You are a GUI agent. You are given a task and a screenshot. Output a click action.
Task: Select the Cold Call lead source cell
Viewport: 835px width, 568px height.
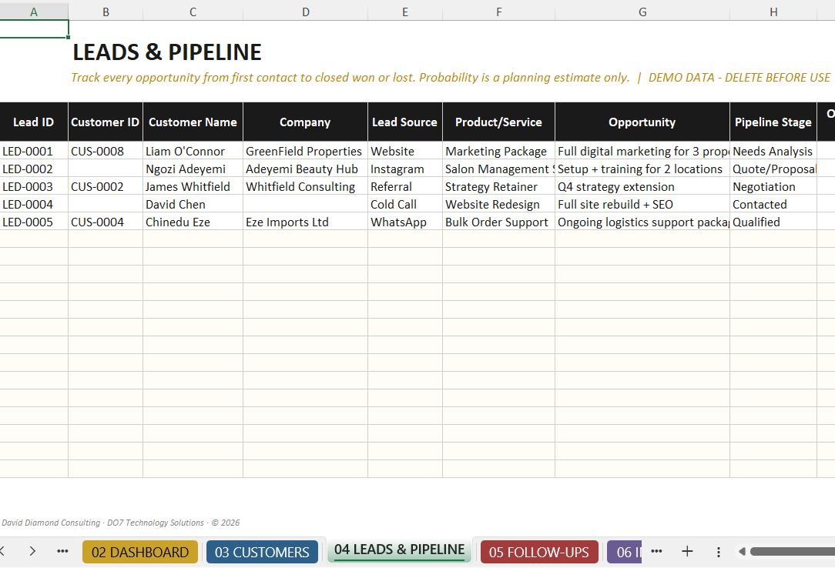point(404,204)
